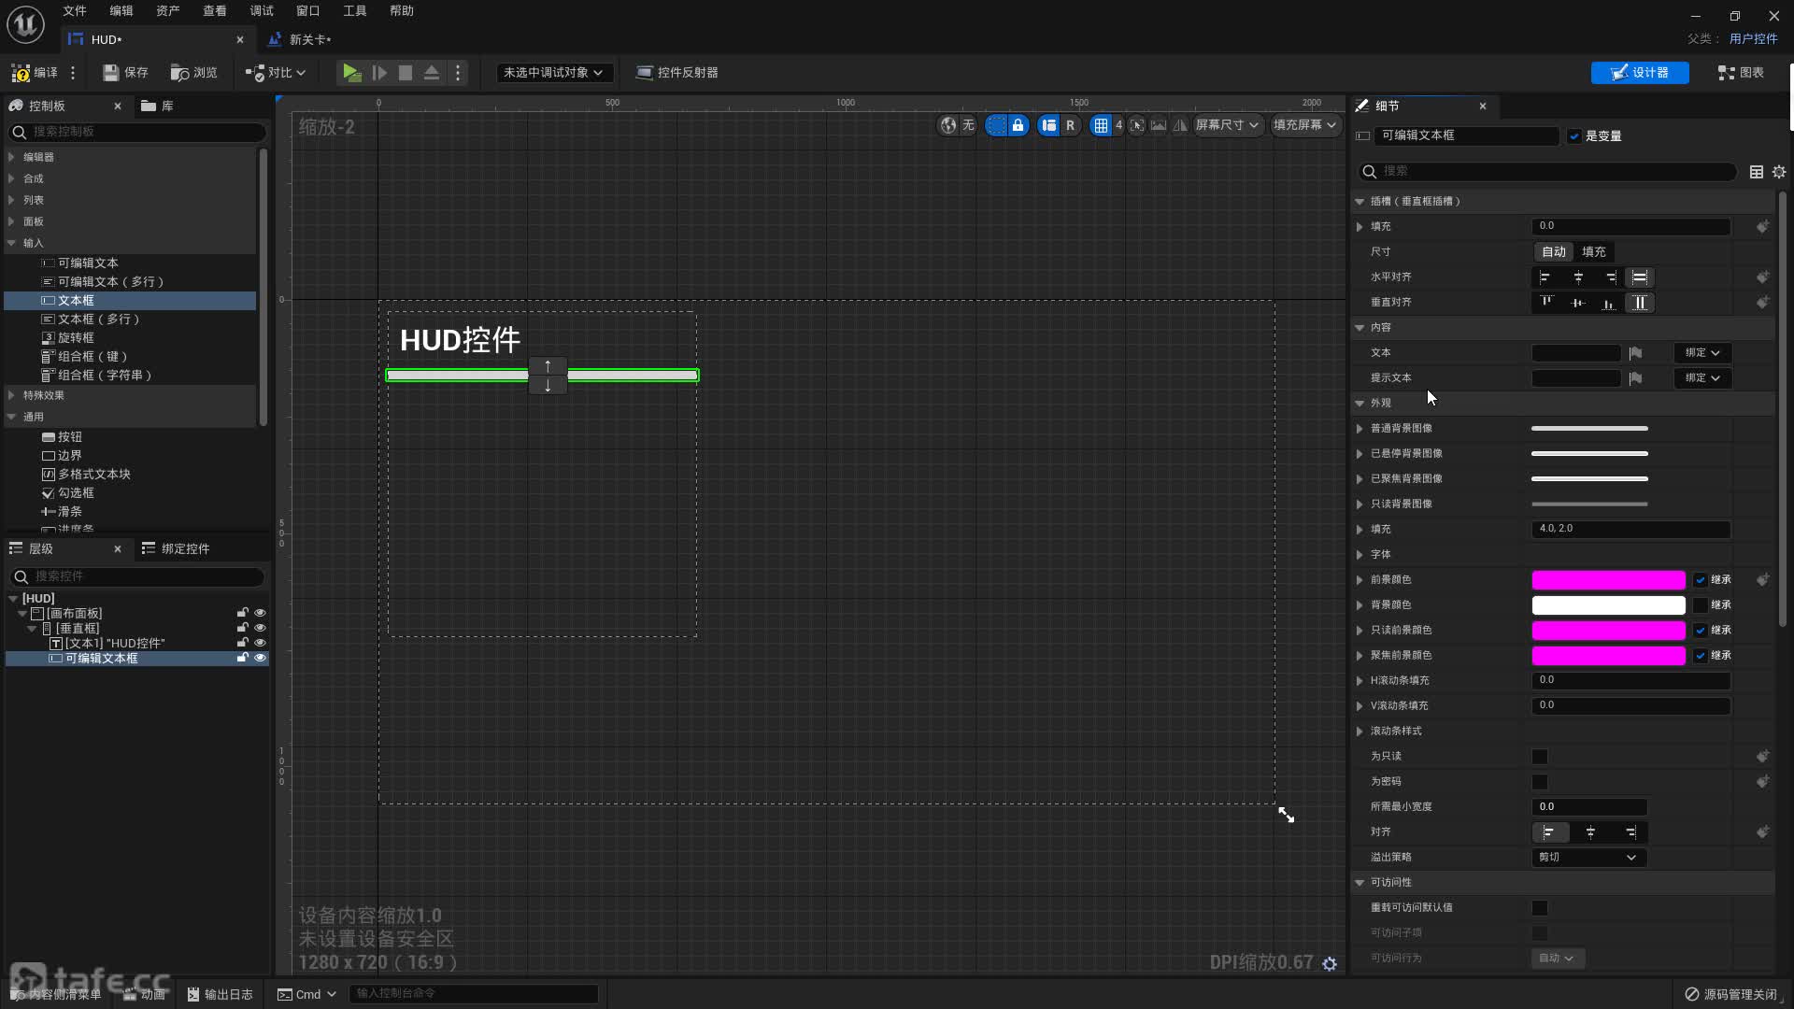
Task: Click the 所需最小宽度 value field
Action: coord(1588,807)
